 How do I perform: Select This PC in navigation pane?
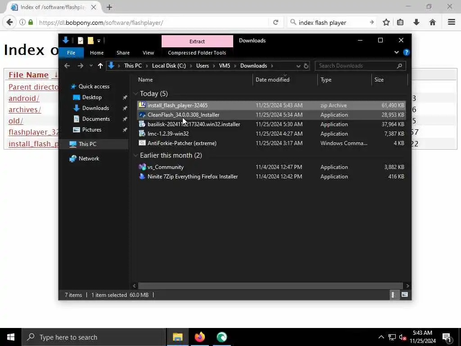[87, 144]
